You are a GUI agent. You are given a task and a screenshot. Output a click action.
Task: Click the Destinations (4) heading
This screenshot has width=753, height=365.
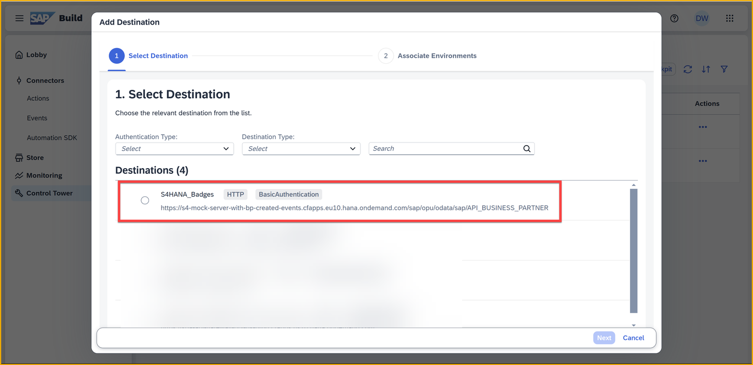pyautogui.click(x=152, y=170)
